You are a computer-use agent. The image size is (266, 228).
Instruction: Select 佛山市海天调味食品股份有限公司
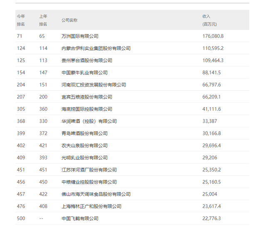coord(96,194)
